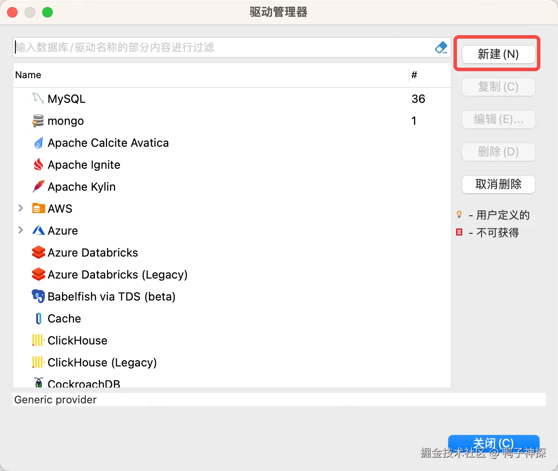The height and width of the screenshot is (471, 558).
Task: Click the MySQL count 36
Action: pyautogui.click(x=418, y=99)
